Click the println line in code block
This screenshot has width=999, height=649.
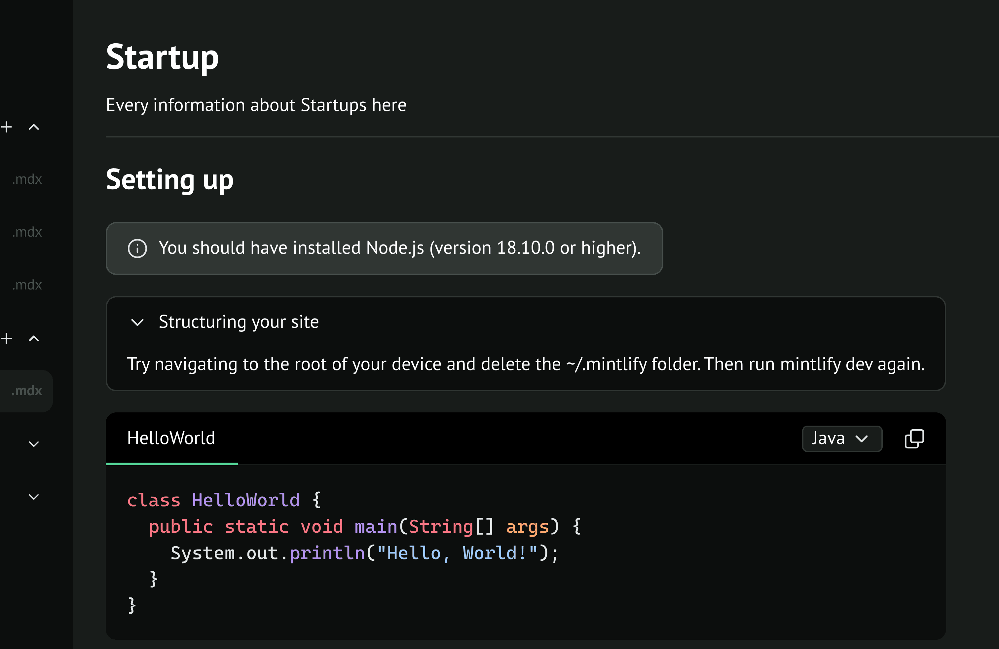(x=364, y=553)
